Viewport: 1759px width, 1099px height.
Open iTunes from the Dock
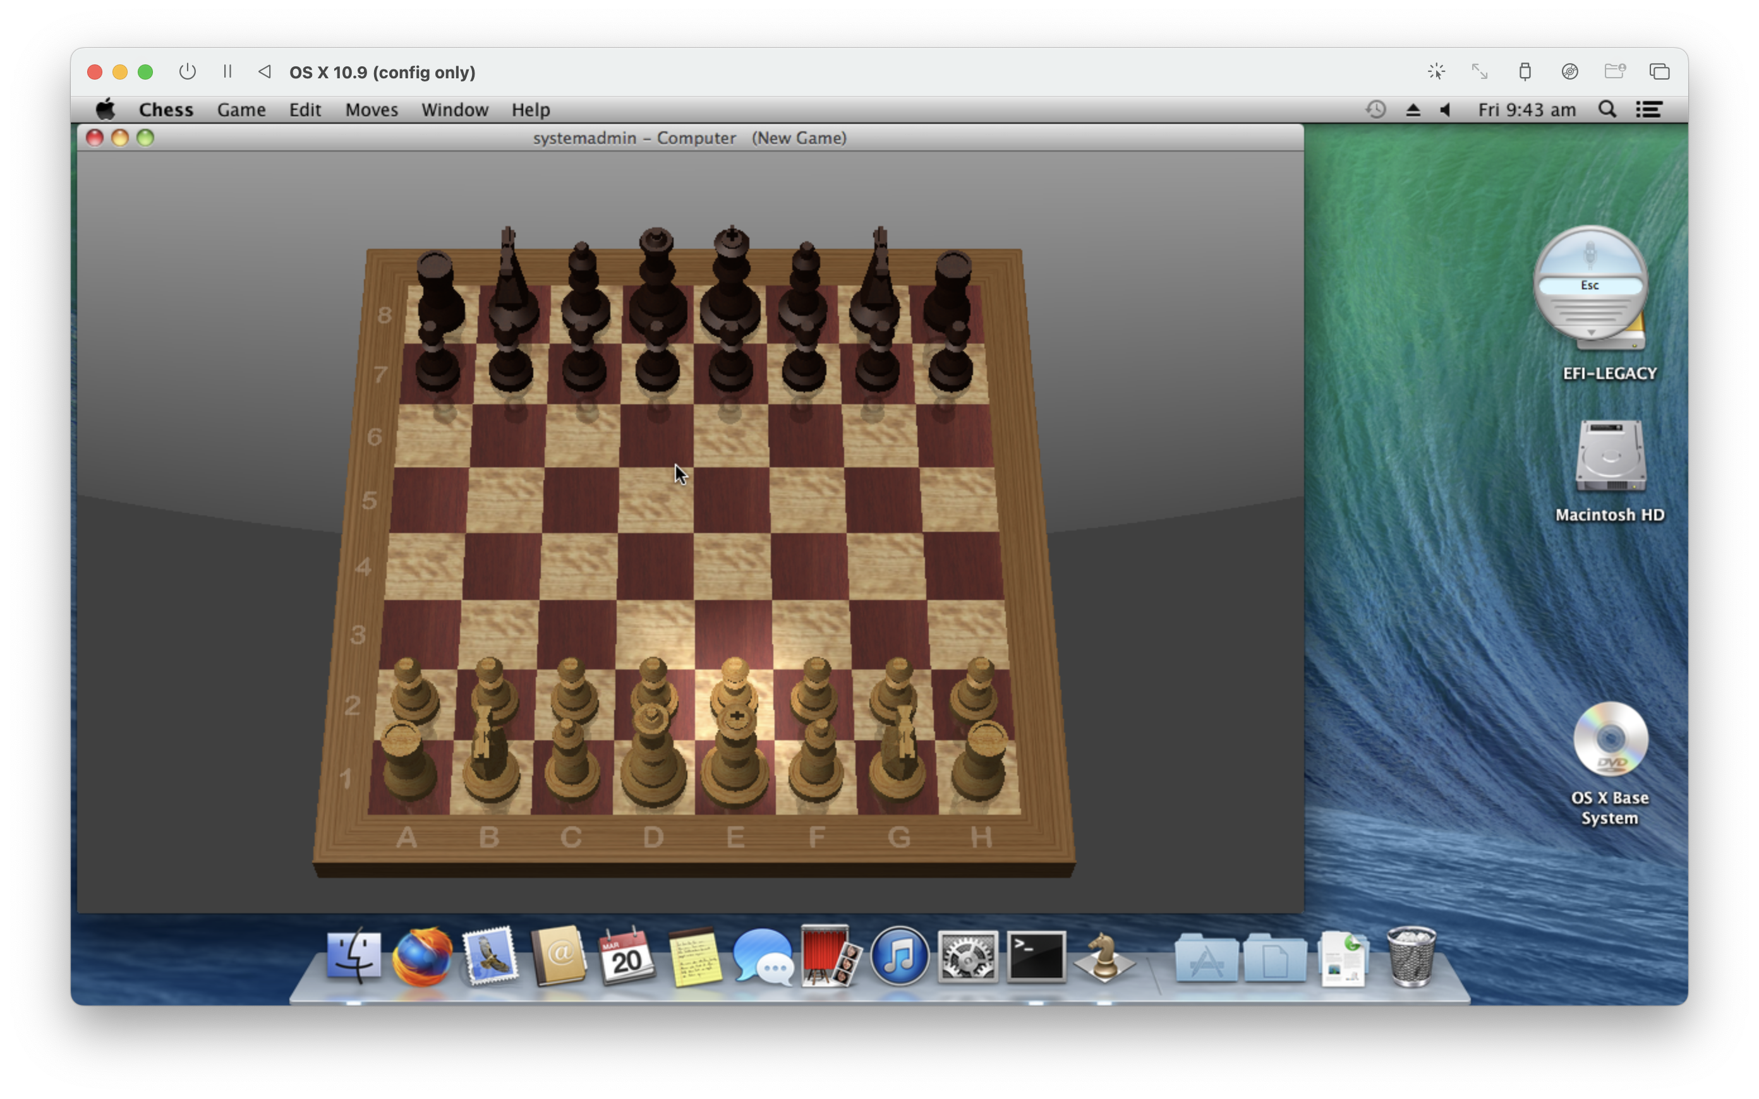[x=899, y=956]
